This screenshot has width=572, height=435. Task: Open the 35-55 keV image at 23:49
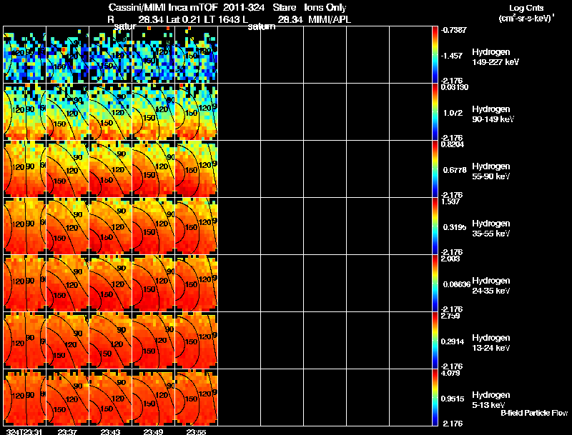click(x=153, y=226)
